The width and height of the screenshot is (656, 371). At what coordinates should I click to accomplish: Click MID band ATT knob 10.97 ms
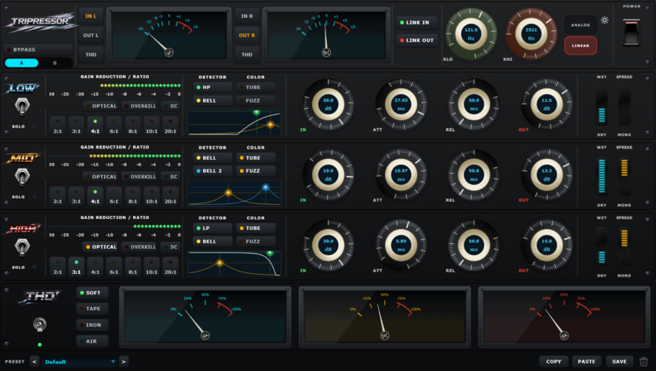pos(401,175)
